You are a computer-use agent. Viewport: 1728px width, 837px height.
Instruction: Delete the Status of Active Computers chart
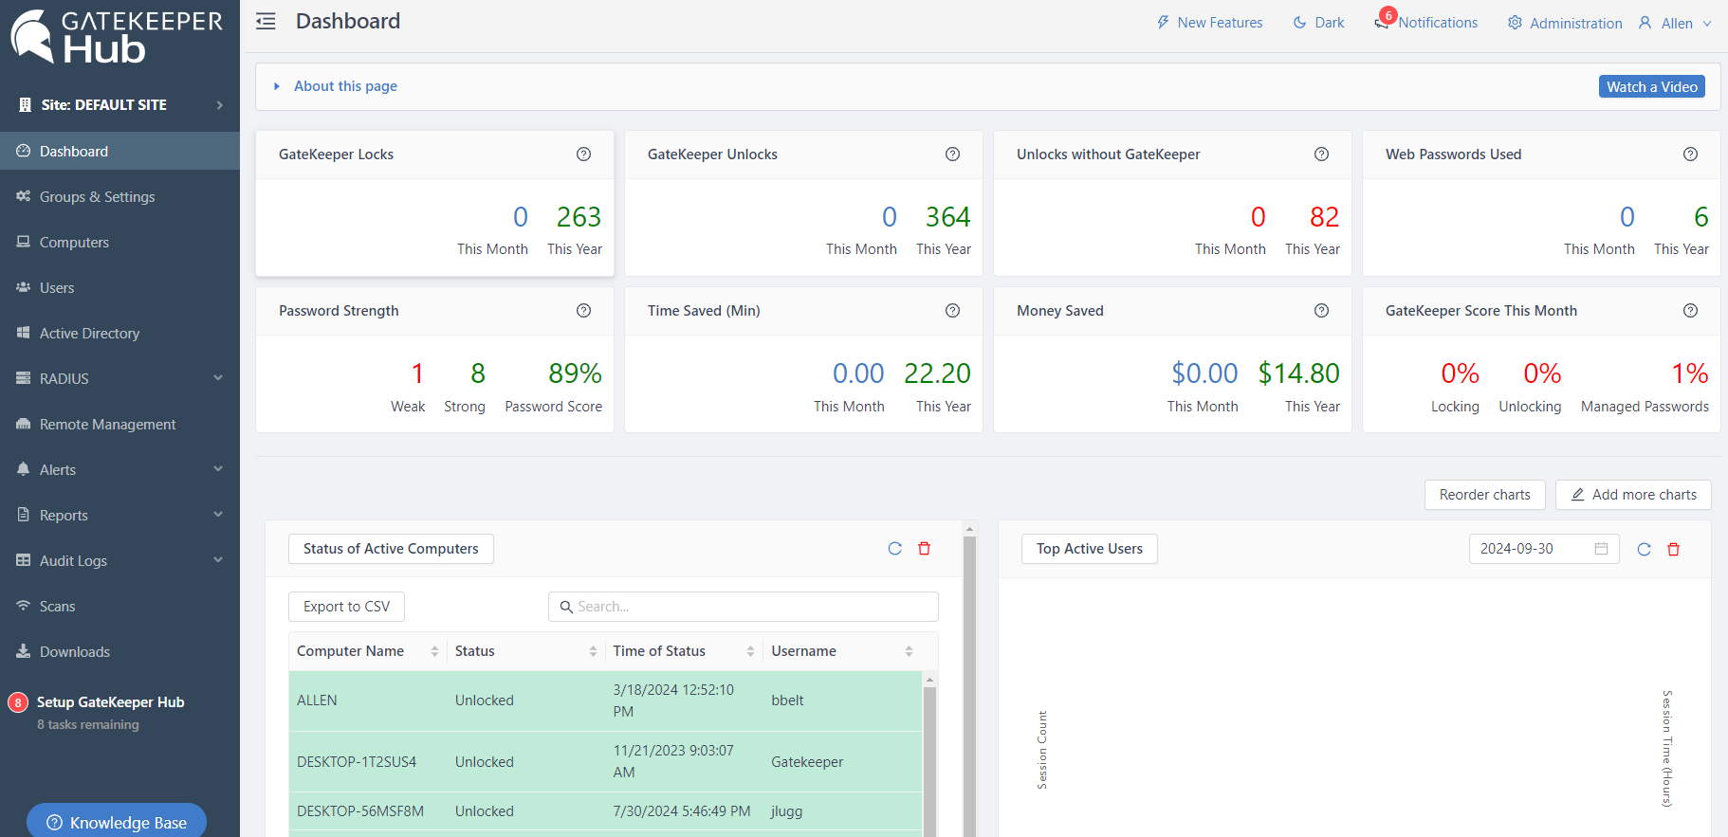[x=925, y=549]
